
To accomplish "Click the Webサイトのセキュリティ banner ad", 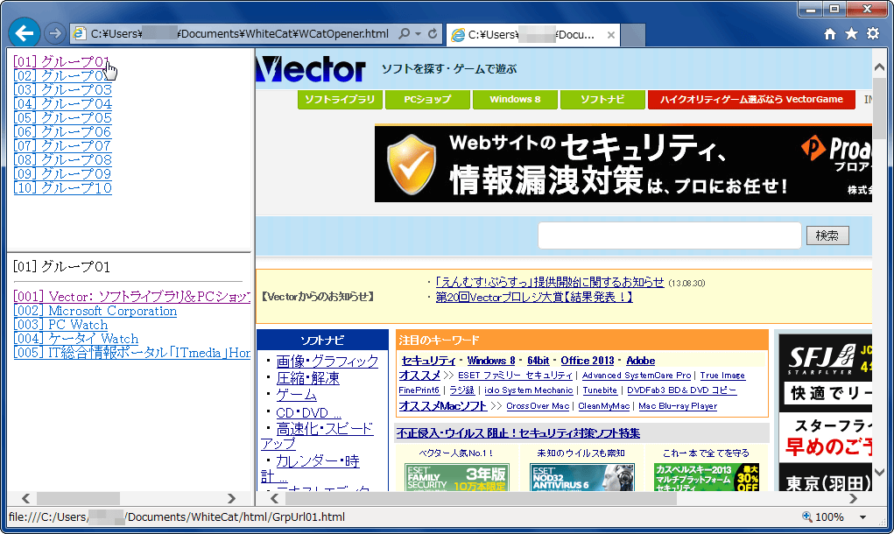I will coord(623,164).
